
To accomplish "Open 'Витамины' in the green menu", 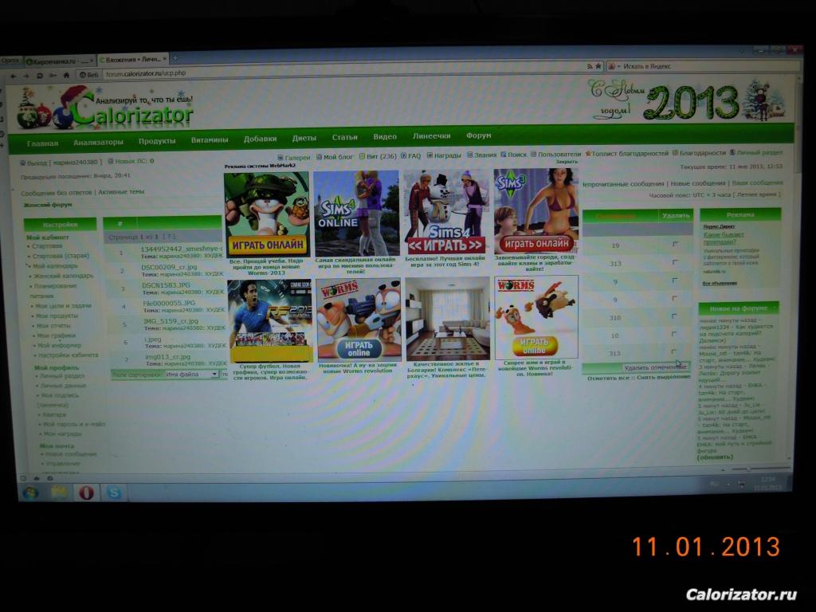I will pos(210,140).
